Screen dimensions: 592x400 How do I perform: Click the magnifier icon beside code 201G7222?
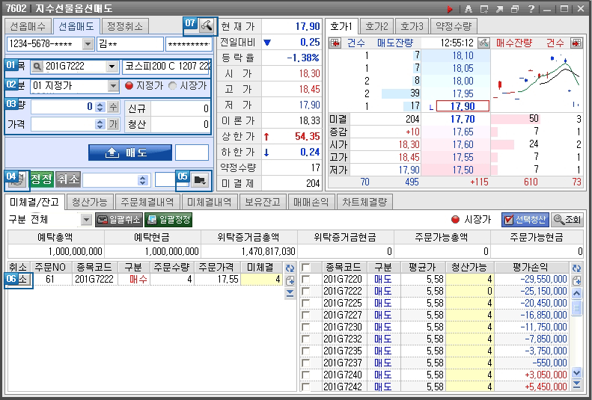pyautogui.click(x=37, y=67)
